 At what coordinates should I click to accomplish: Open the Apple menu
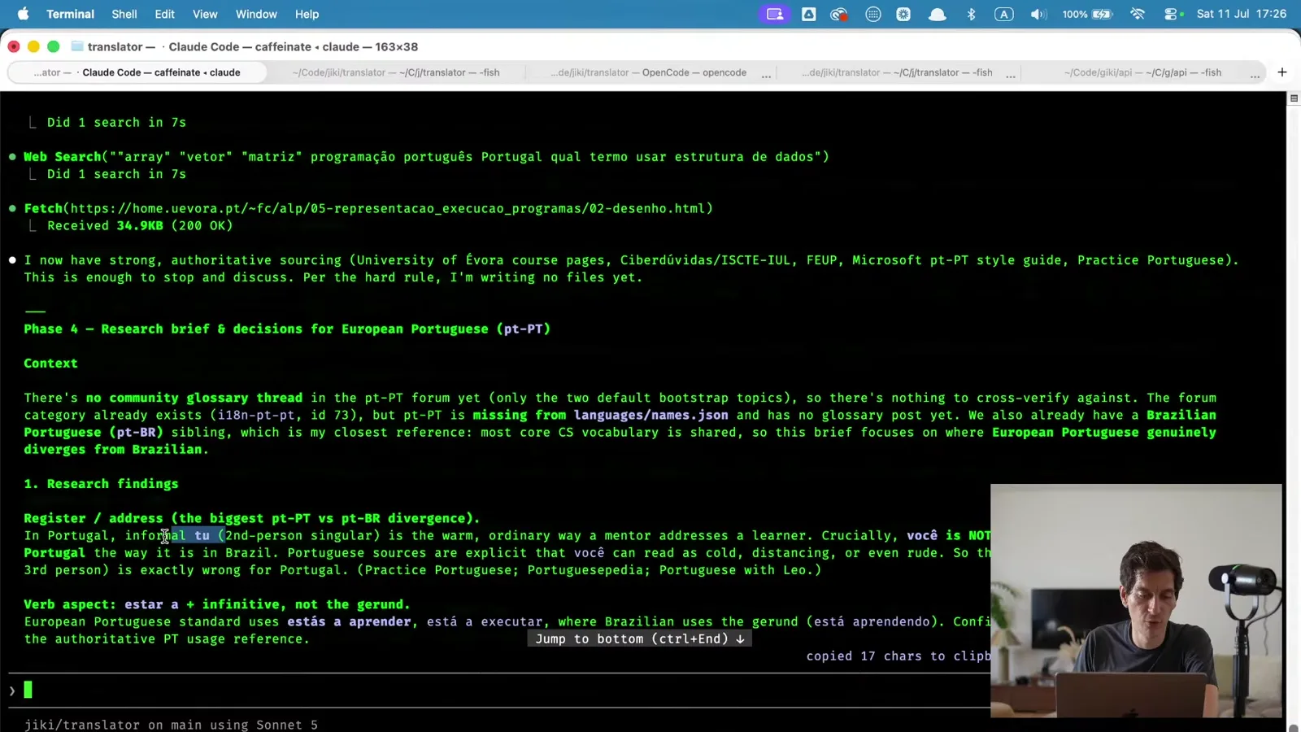pos(23,14)
